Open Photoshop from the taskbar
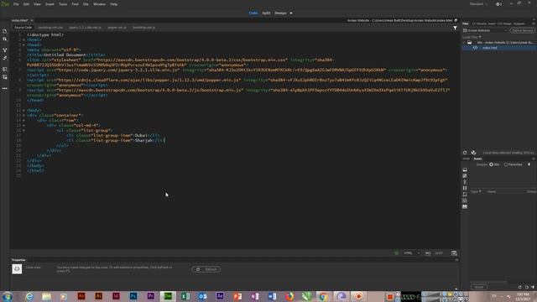The height and width of the screenshot is (302, 537). pos(133,296)
